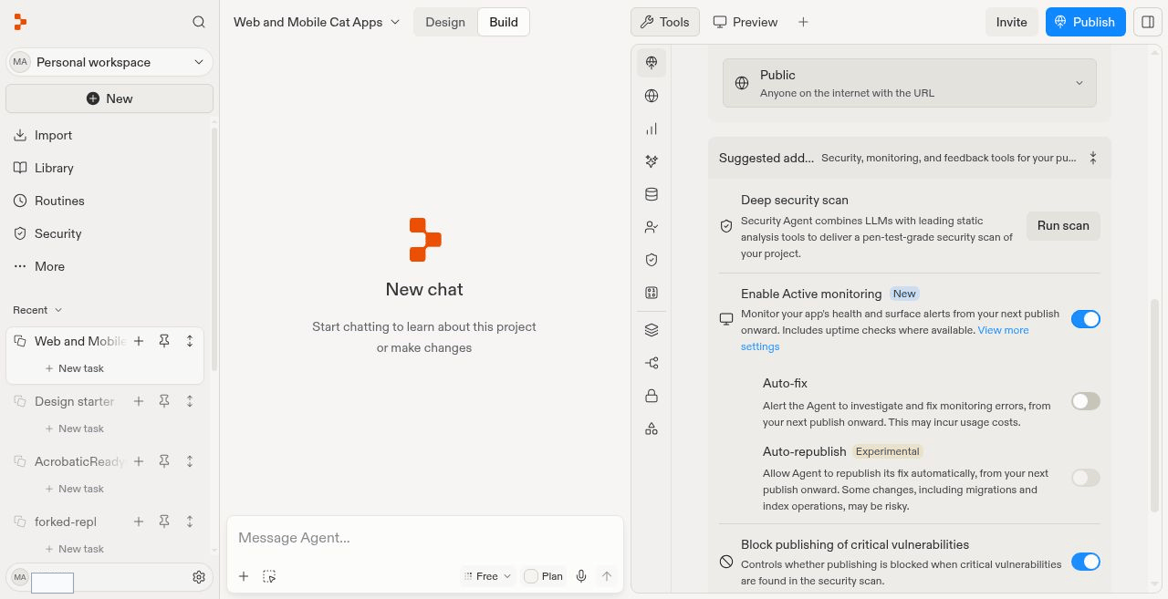
Task: Add a task to forked-repl with plus
Action: pos(139,522)
